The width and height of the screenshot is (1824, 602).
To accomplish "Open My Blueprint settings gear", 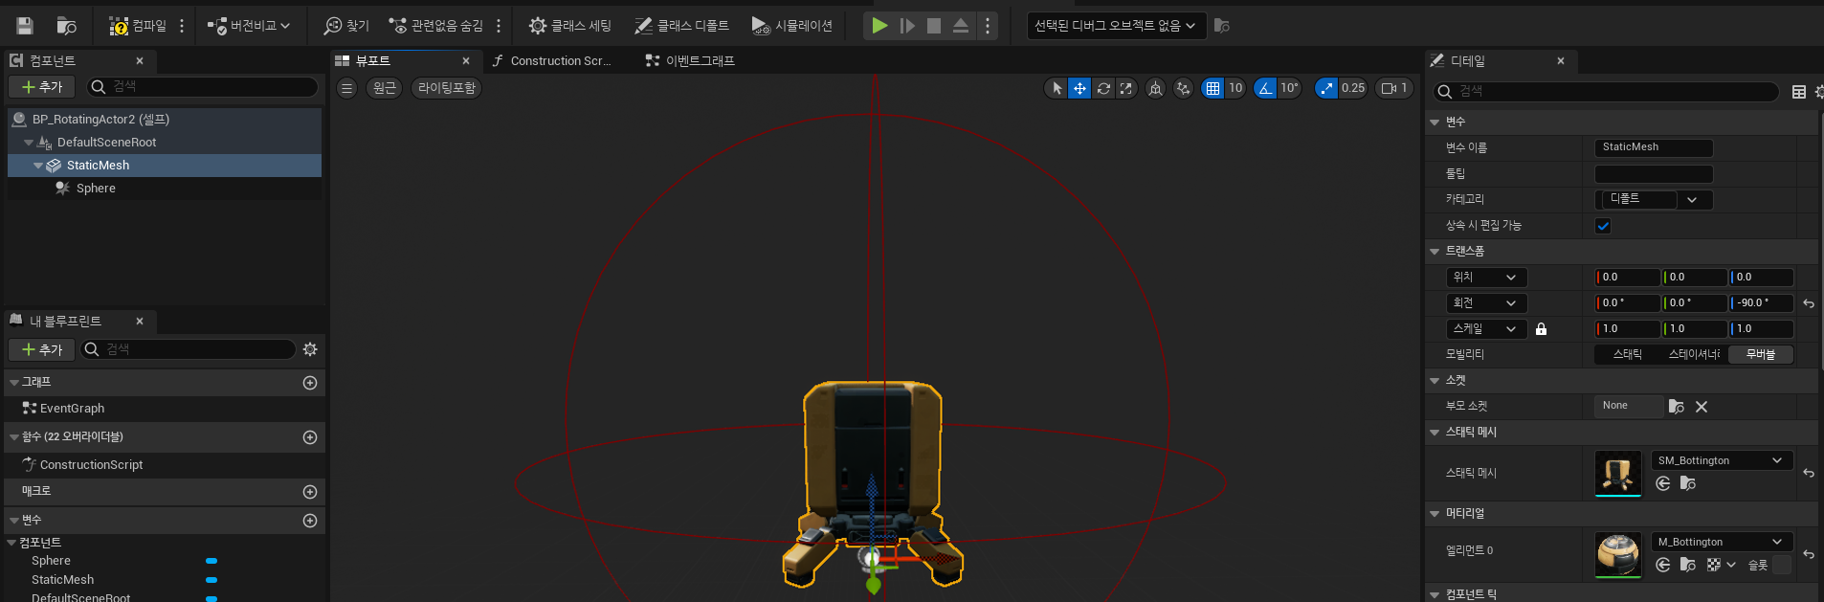I will [310, 349].
